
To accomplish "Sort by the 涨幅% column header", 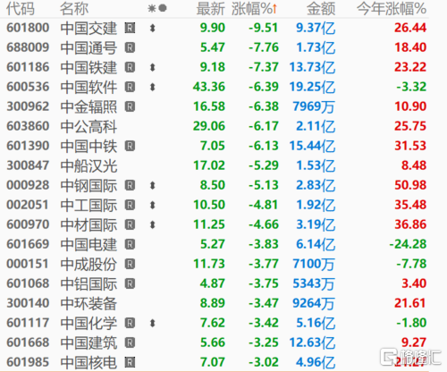I will pos(255,9).
